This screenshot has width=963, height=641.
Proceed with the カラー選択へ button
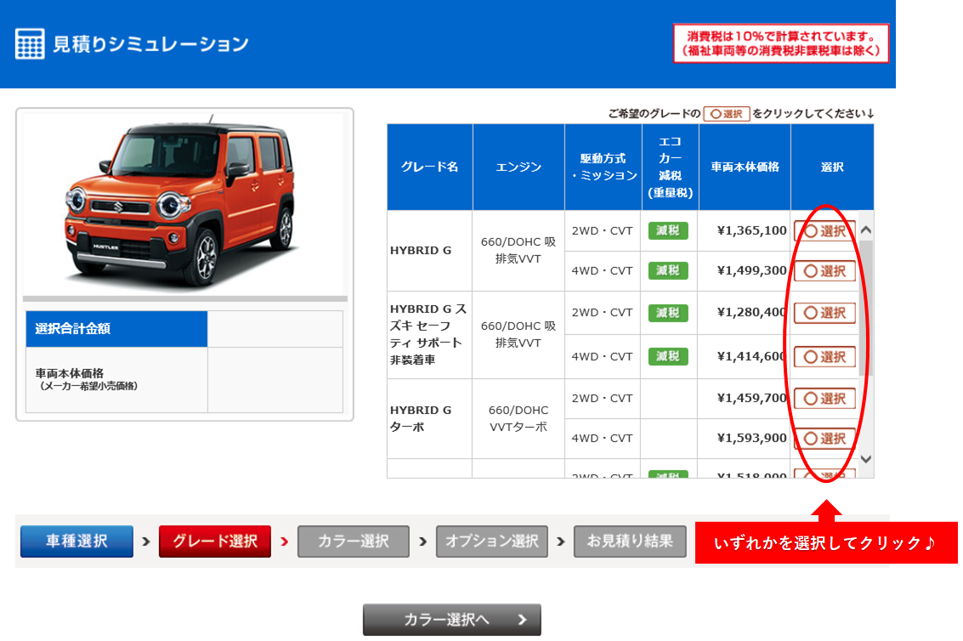[x=452, y=620]
